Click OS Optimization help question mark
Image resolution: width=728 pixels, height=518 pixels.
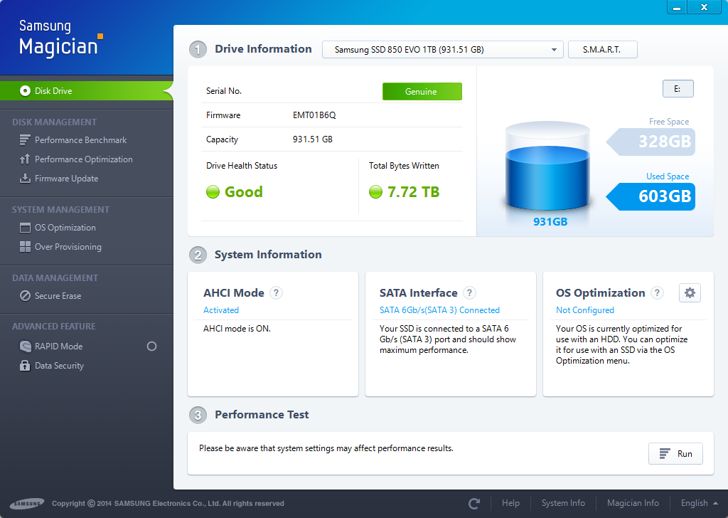[x=657, y=292]
